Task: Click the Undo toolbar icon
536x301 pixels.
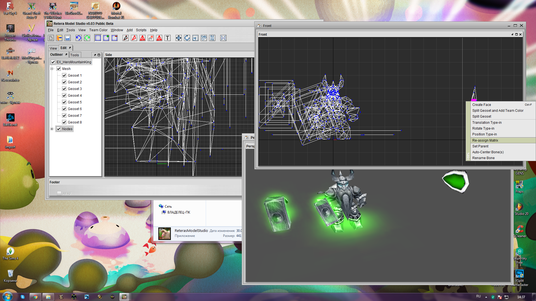Action: 78,38
